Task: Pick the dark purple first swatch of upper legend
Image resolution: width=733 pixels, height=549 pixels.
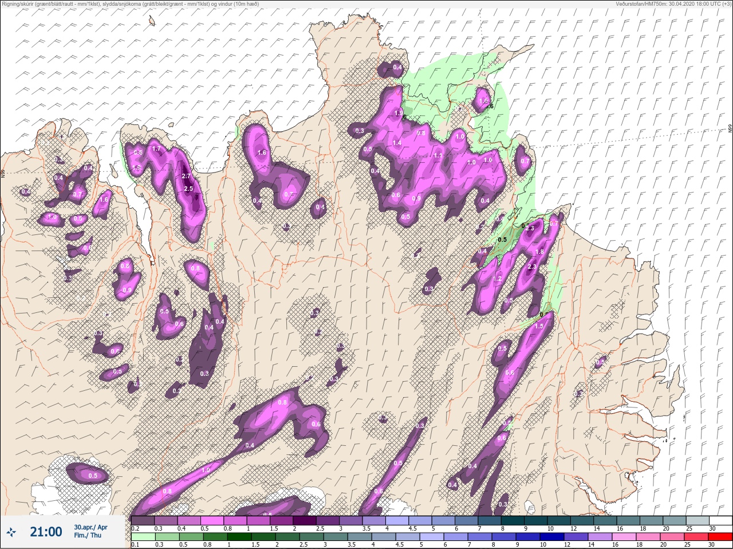Action: click(x=143, y=520)
